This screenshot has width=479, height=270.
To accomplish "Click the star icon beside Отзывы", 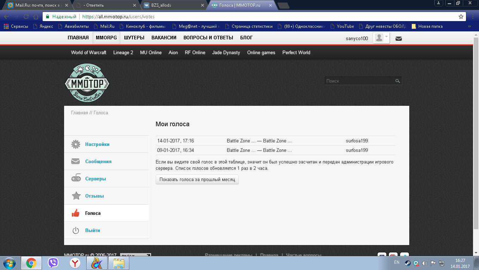I will (76, 196).
